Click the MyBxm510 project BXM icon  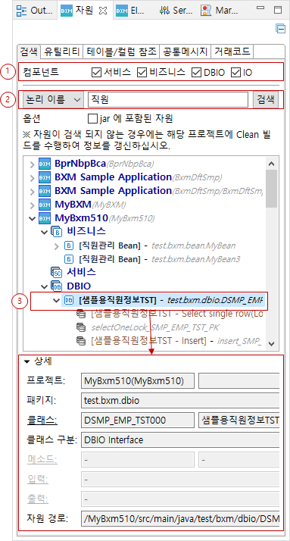45,218
